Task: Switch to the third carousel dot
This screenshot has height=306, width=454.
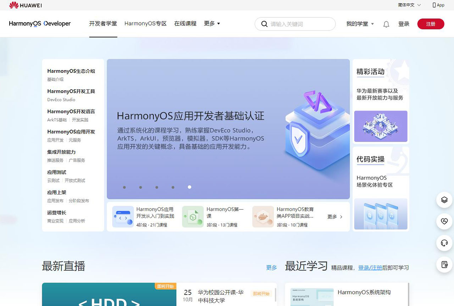Action: pyautogui.click(x=157, y=187)
